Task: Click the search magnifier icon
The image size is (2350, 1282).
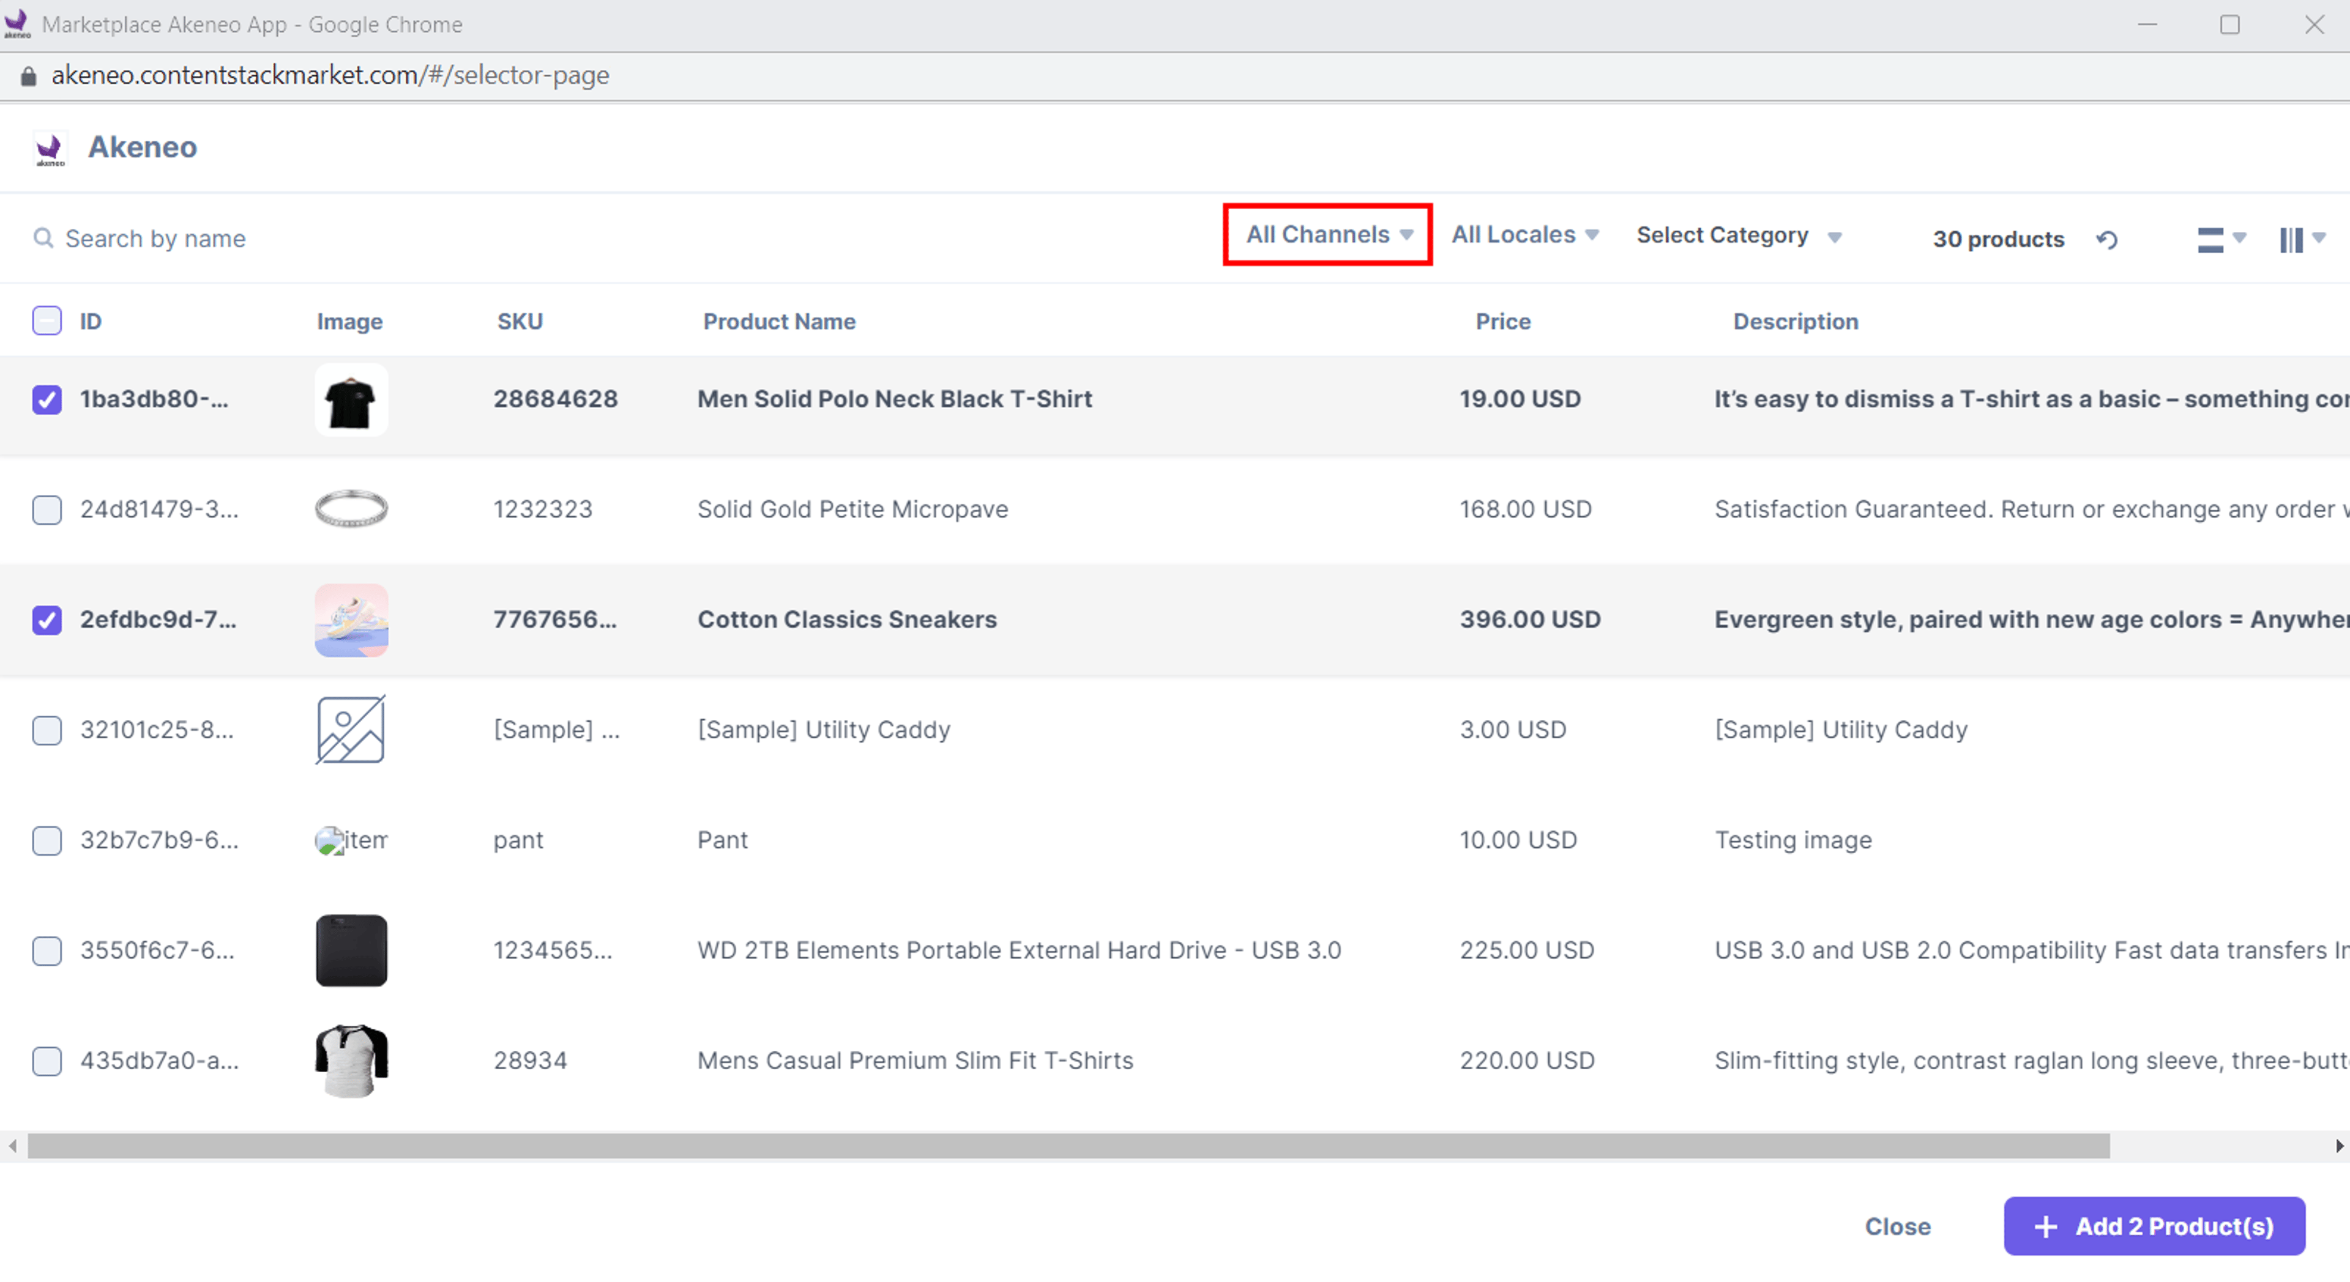Action: coord(42,238)
